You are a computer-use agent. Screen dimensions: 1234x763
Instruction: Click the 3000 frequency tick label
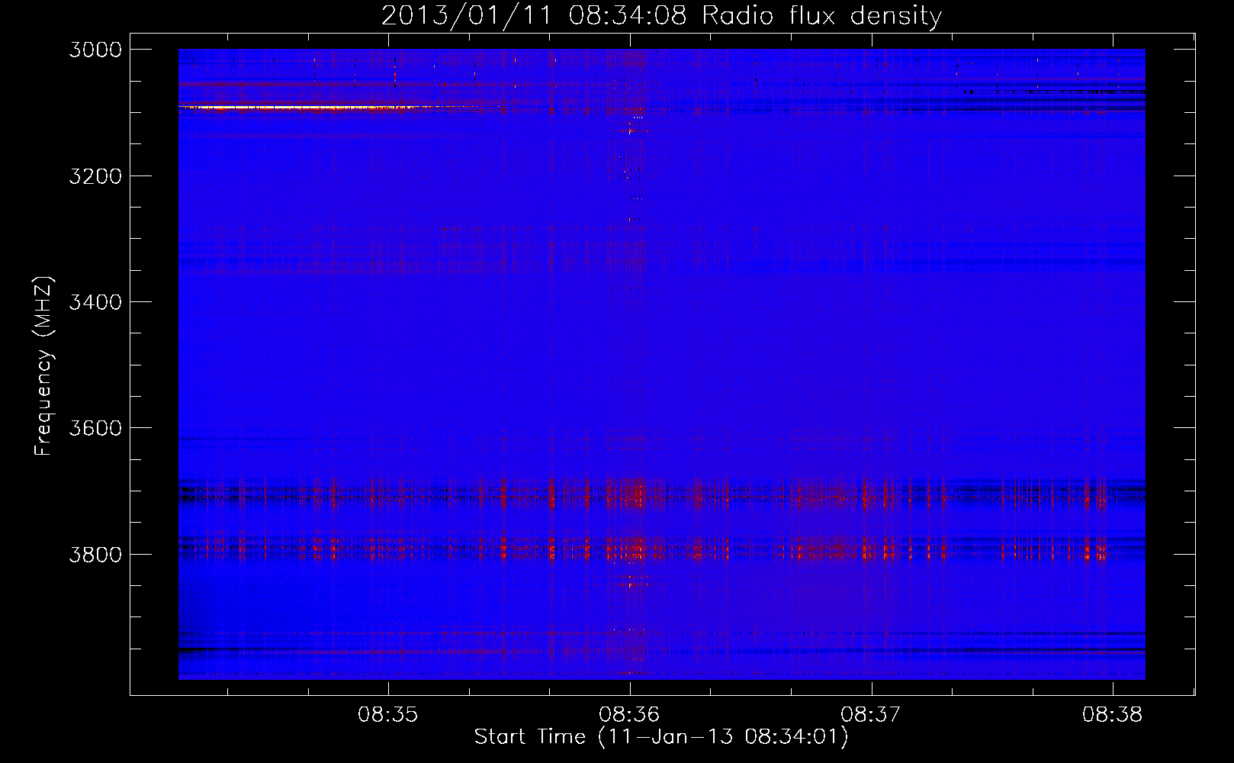point(95,50)
